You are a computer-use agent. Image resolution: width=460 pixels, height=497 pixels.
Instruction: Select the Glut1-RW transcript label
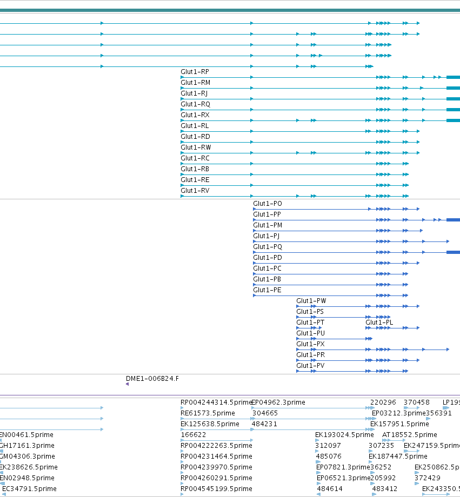coord(196,147)
